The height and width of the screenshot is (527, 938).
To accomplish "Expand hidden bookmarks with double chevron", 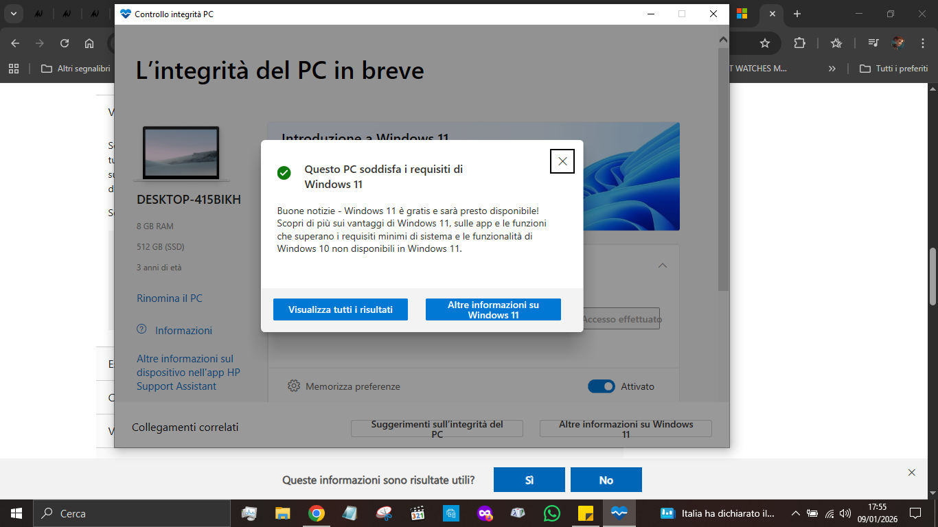I will pos(832,69).
